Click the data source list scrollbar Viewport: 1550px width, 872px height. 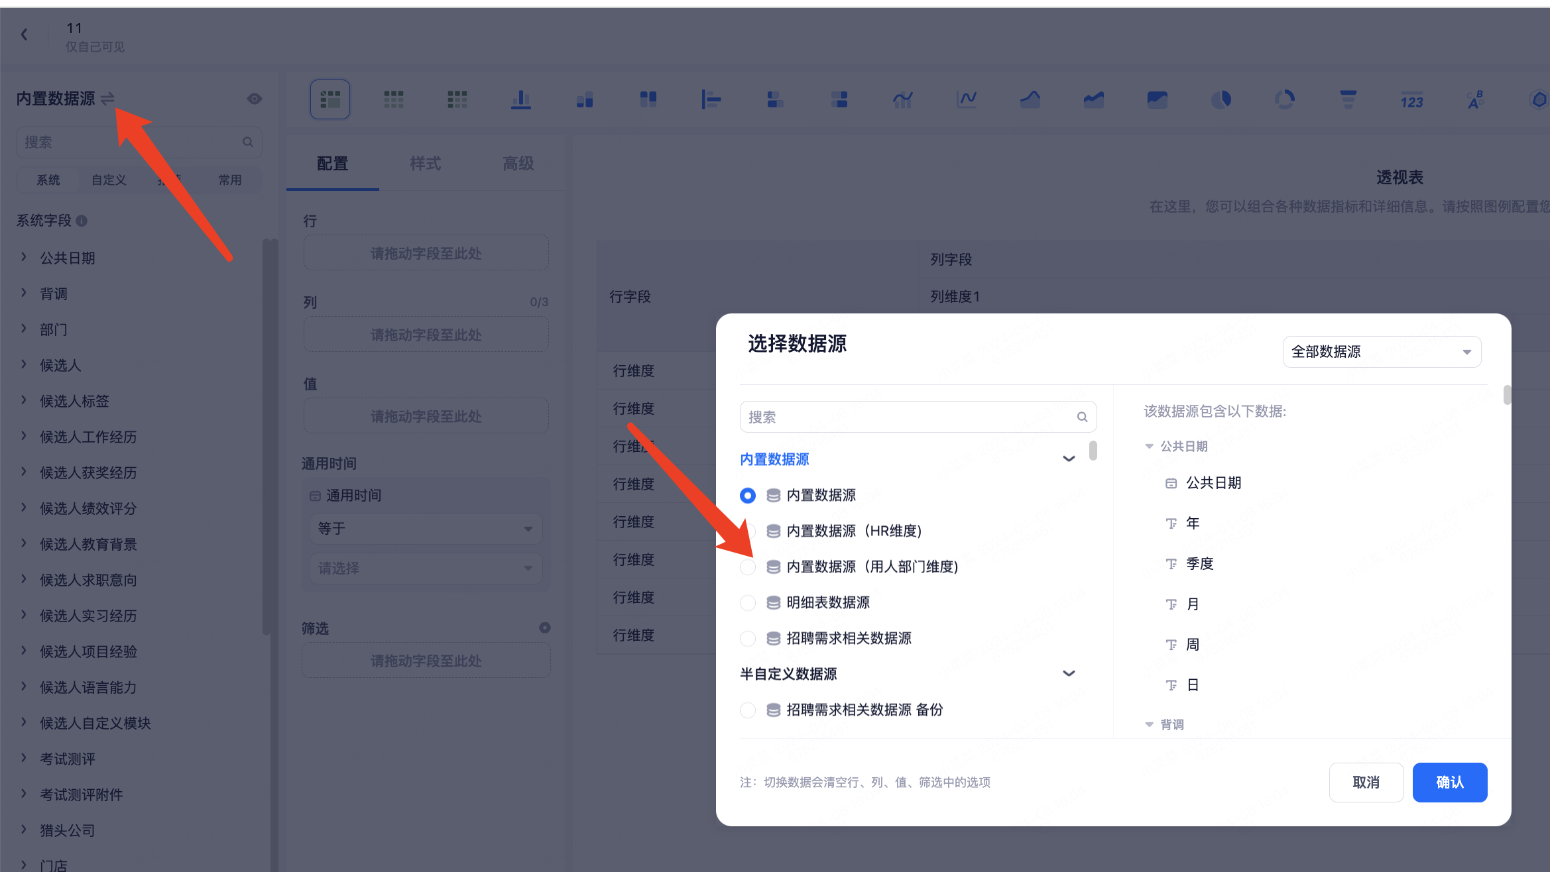pyautogui.click(x=1093, y=451)
